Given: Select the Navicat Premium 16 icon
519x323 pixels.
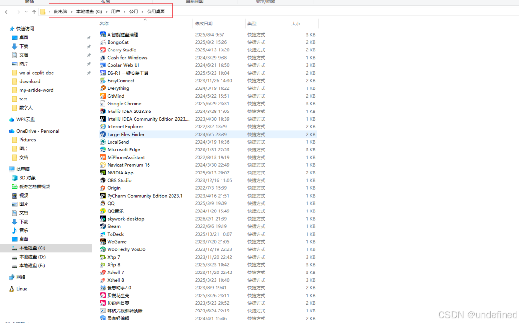Looking at the screenshot, I should pos(103,165).
